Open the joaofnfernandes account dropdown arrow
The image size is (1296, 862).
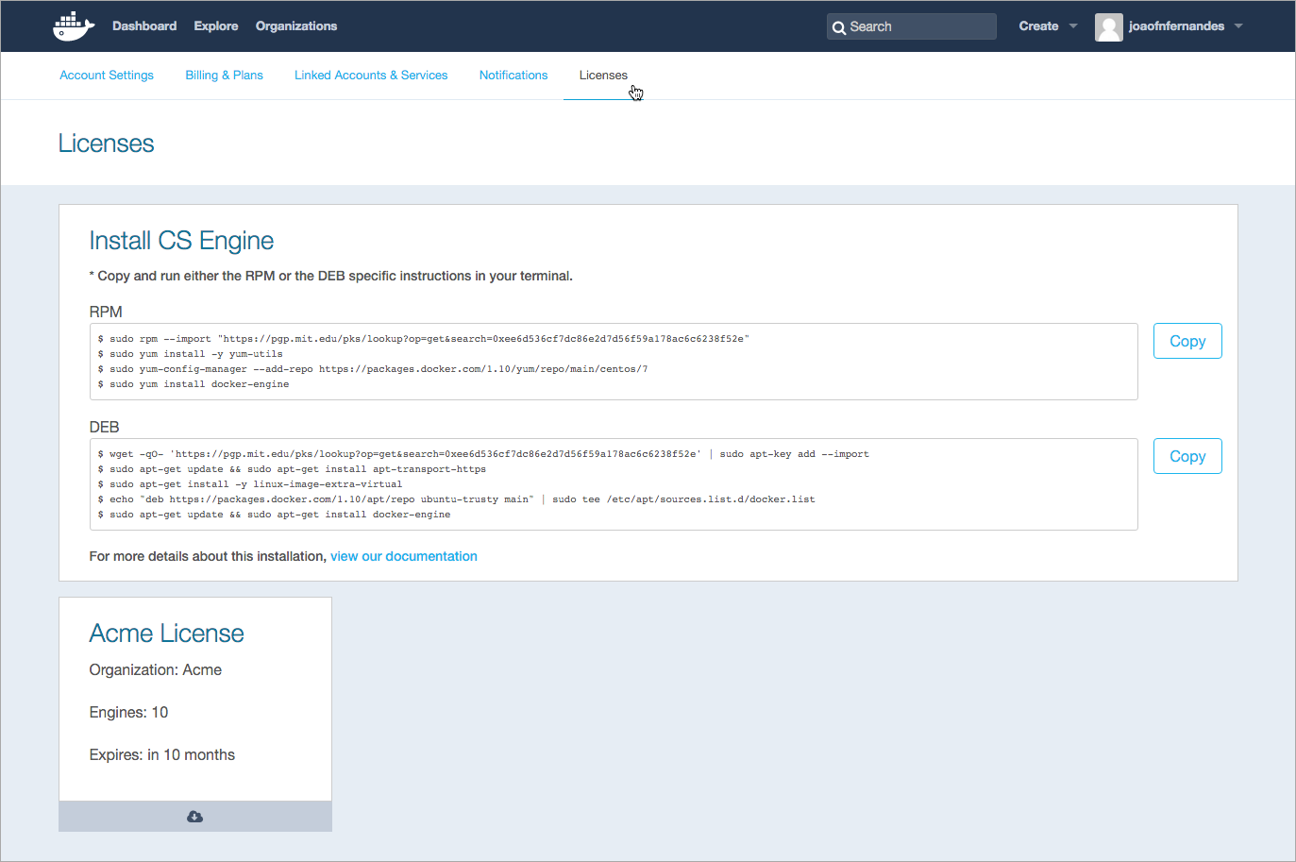1238,26
